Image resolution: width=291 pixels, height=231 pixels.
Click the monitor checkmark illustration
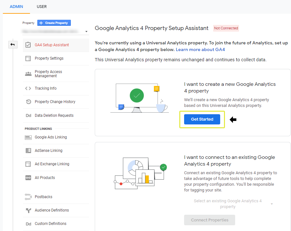139,98
